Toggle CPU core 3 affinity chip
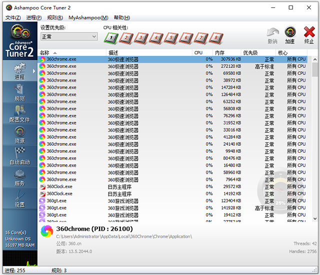The height and width of the screenshot is (275, 320). tap(141, 38)
